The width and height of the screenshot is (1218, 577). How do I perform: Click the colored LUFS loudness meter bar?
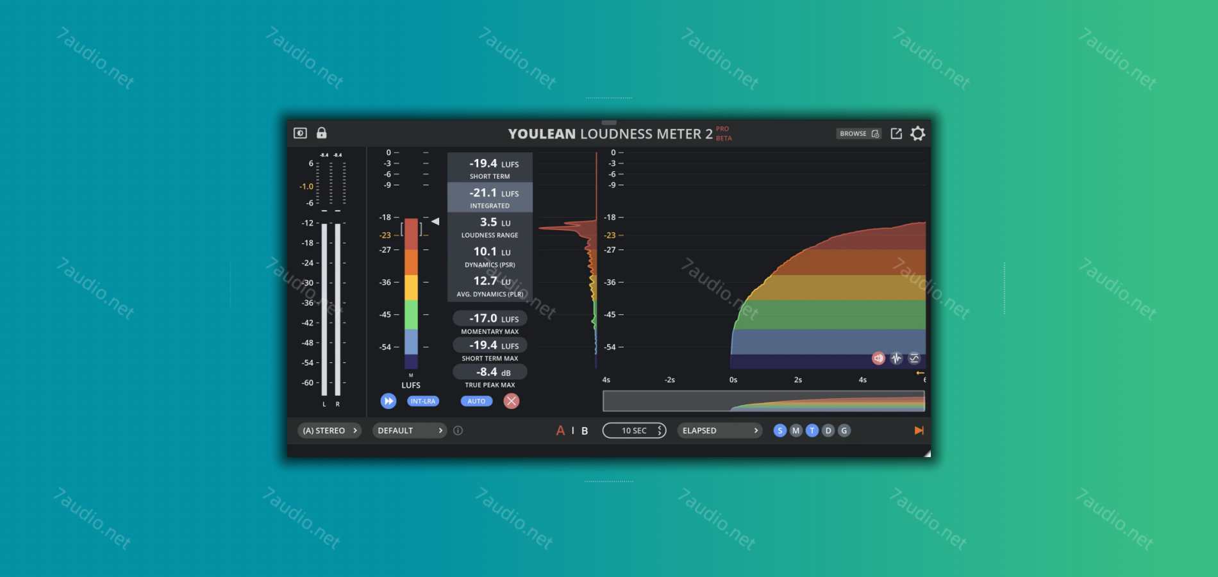(411, 294)
